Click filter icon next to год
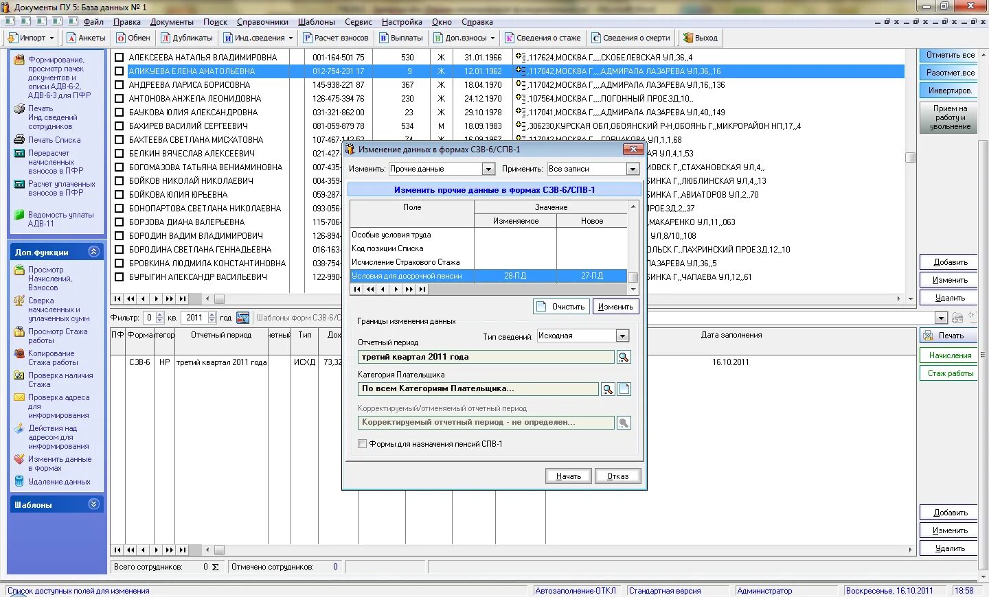 (242, 318)
